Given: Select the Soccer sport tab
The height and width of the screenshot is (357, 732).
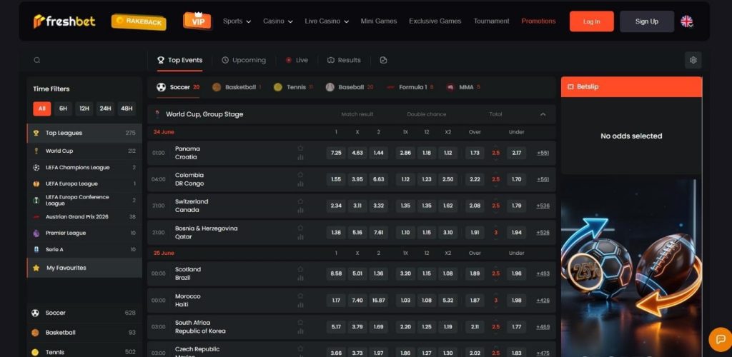Looking at the screenshot, I should point(178,87).
